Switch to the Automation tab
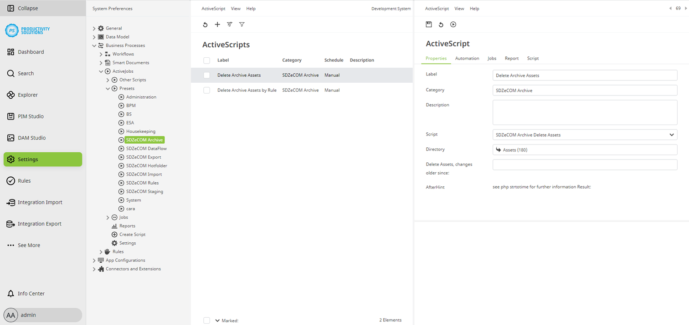This screenshot has height=325, width=689. (x=467, y=58)
